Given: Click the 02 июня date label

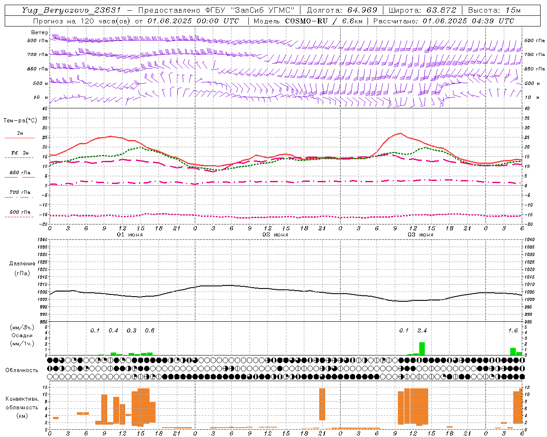Looking at the screenshot, I should click(275, 235).
